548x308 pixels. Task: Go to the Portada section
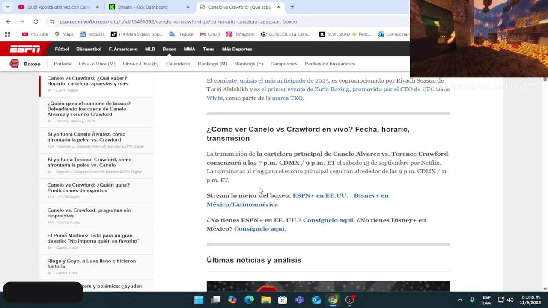pos(63,64)
